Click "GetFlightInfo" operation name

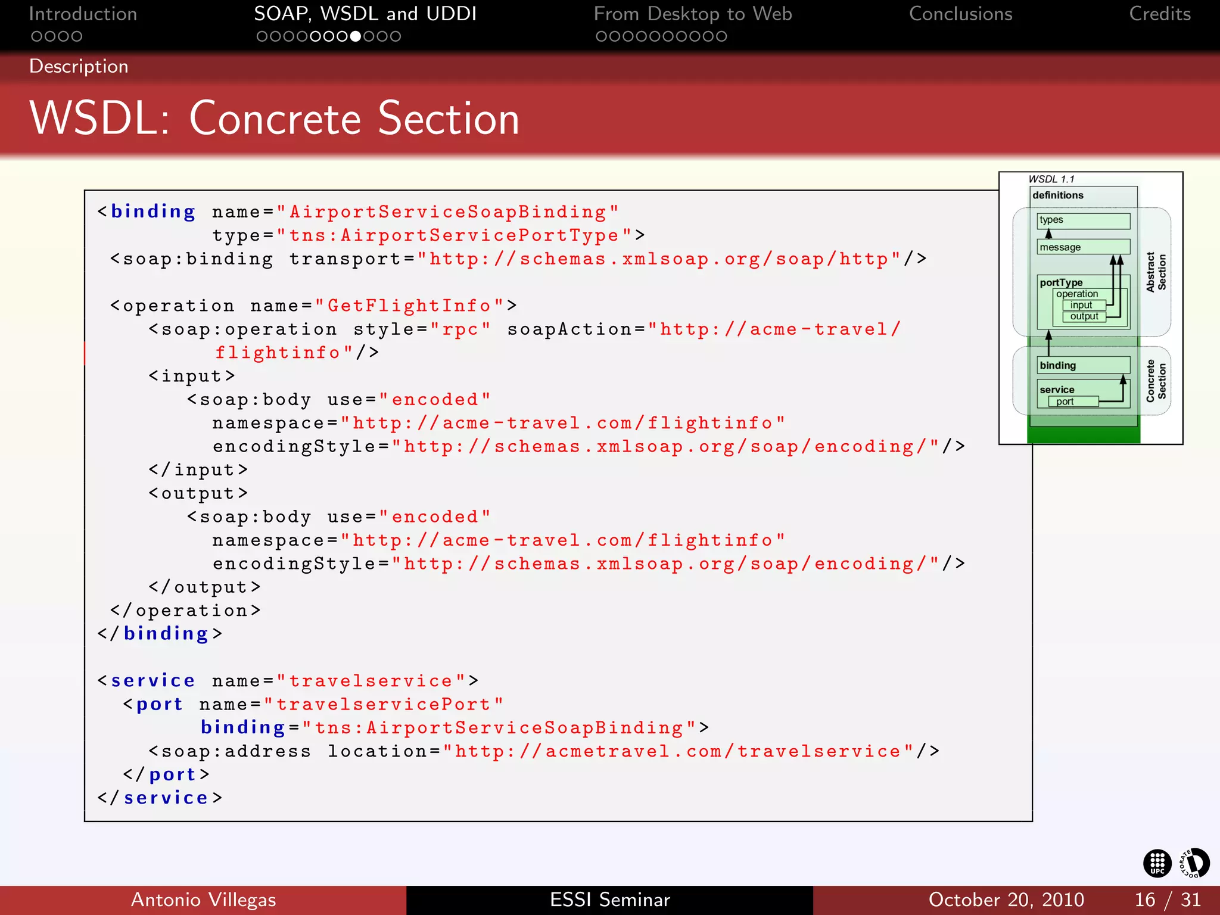[x=410, y=306]
